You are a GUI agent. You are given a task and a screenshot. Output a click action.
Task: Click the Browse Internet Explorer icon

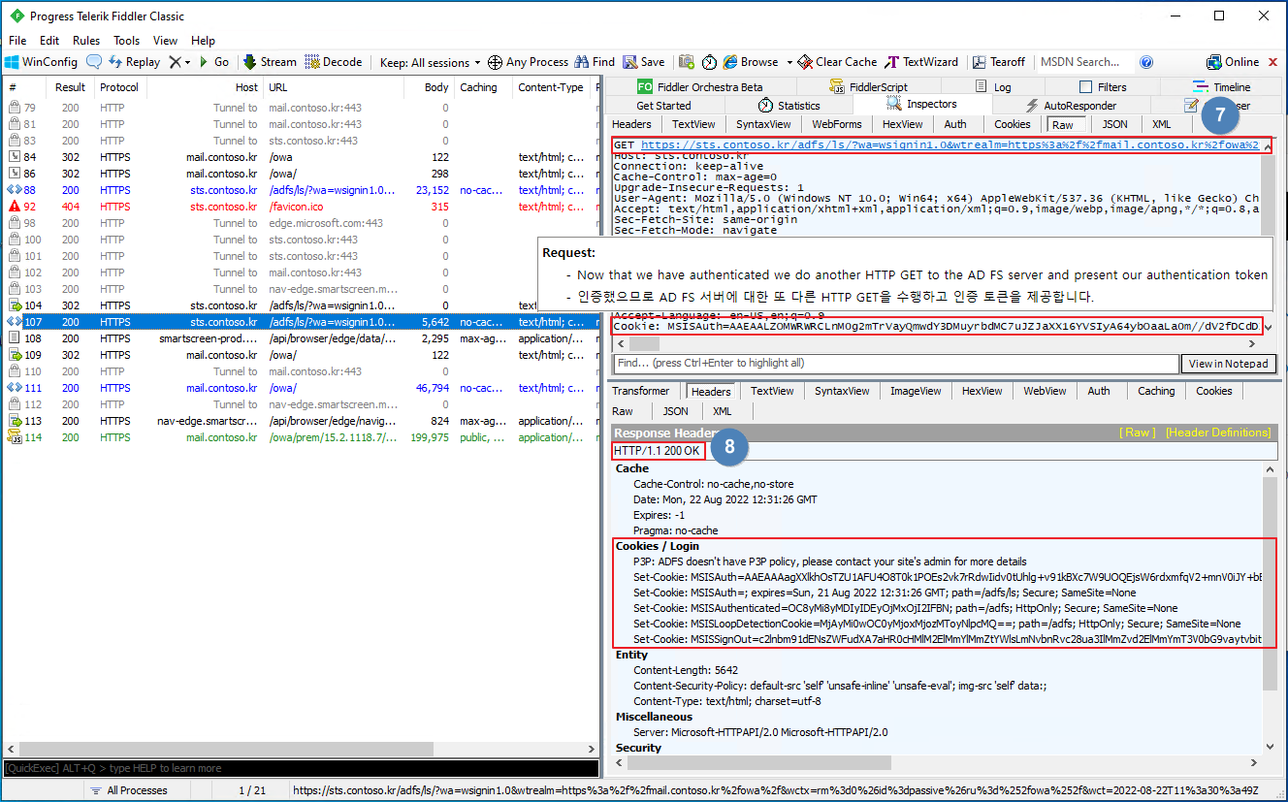pyautogui.click(x=730, y=62)
